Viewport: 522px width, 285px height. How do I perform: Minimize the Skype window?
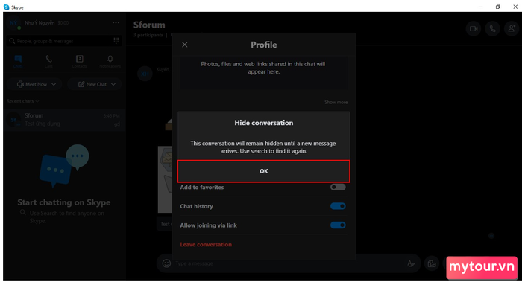coord(480,7)
